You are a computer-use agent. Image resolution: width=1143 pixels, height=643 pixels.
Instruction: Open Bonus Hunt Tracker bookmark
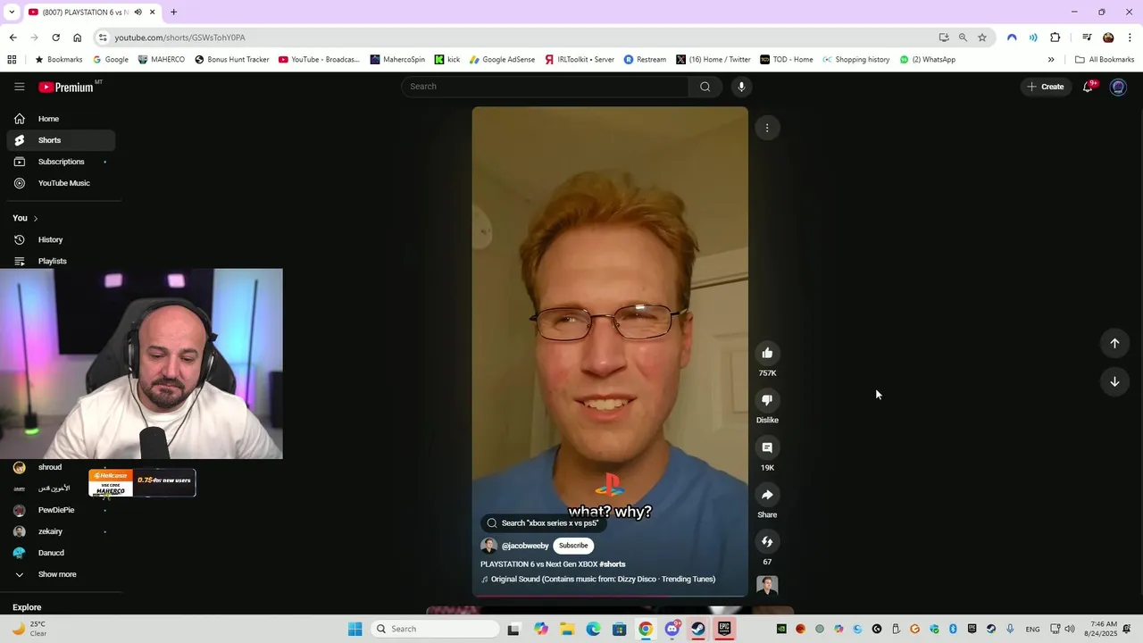click(x=231, y=60)
